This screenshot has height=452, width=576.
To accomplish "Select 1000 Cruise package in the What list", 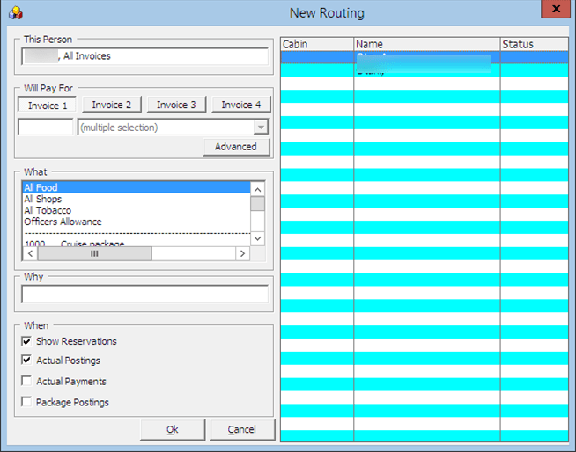I will point(137,244).
